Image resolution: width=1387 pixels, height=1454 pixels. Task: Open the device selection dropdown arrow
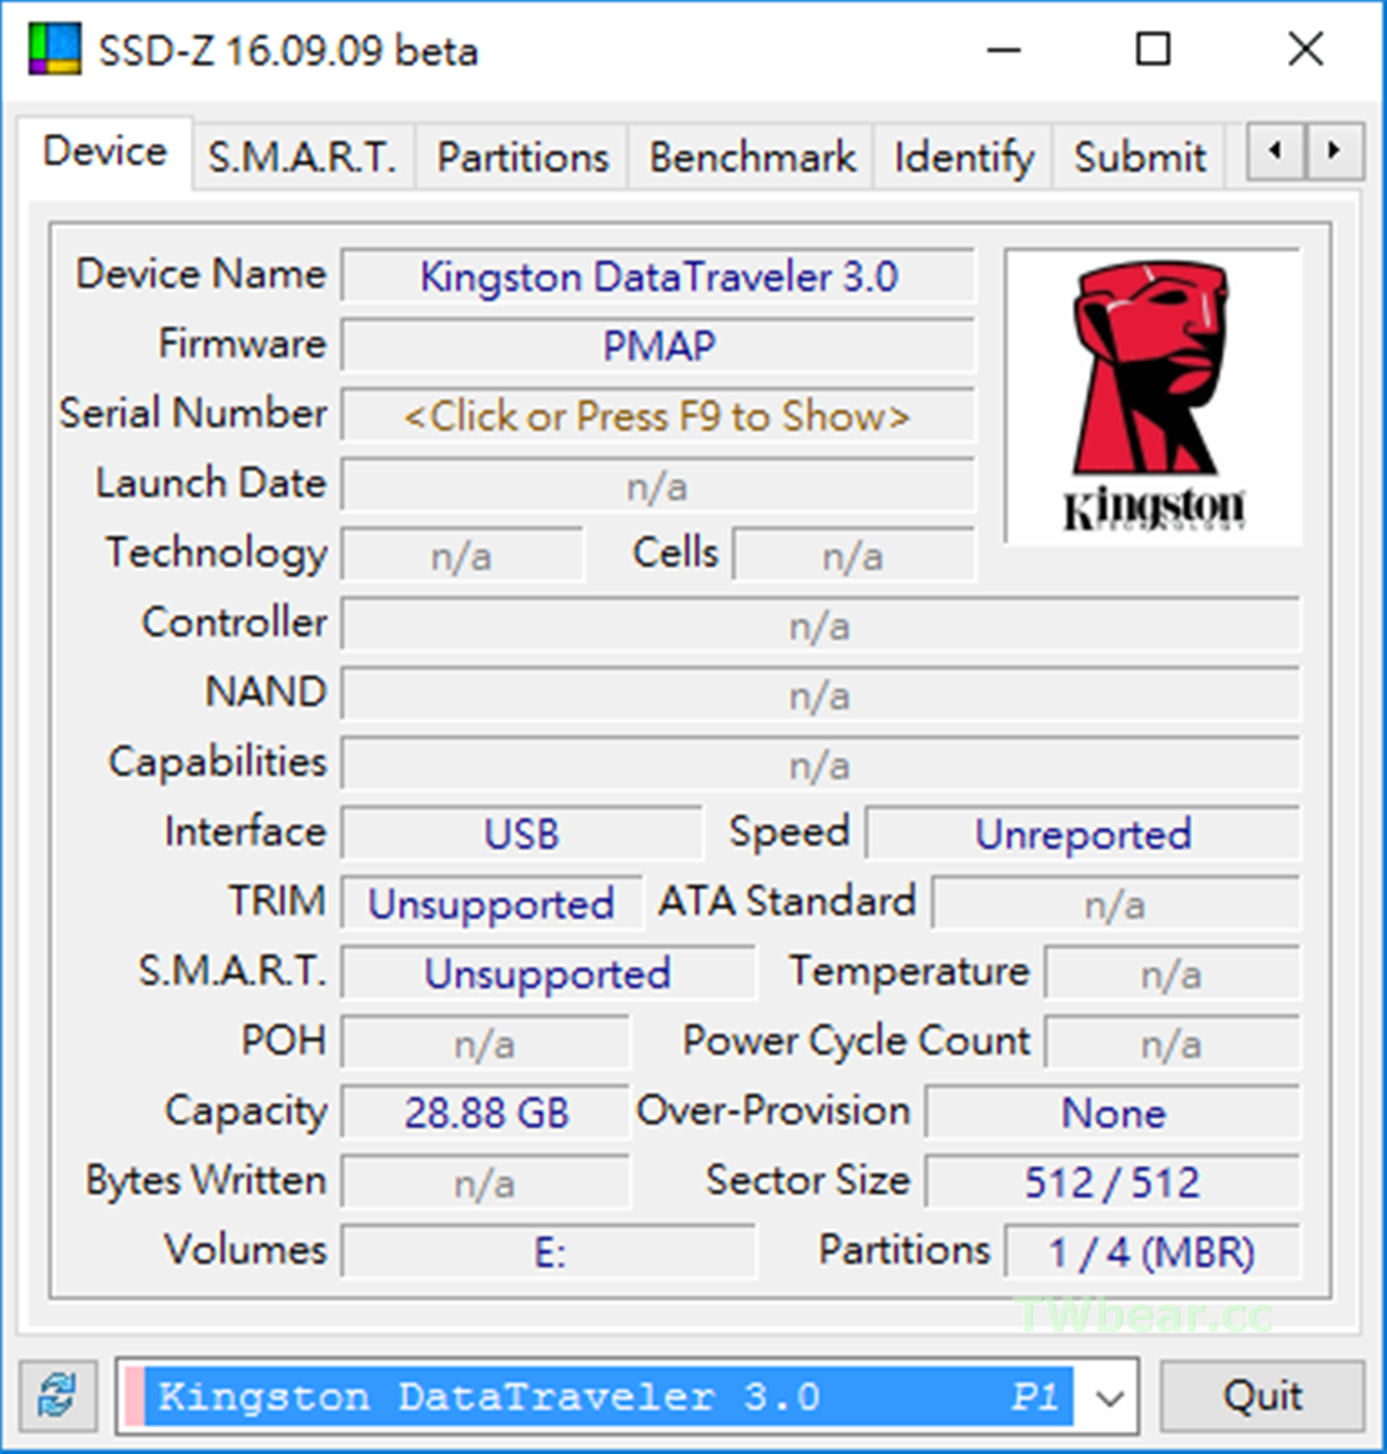pyautogui.click(x=1109, y=1397)
